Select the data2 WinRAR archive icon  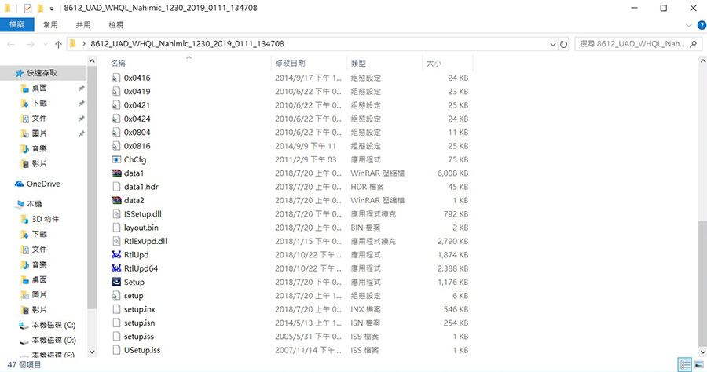coord(116,200)
